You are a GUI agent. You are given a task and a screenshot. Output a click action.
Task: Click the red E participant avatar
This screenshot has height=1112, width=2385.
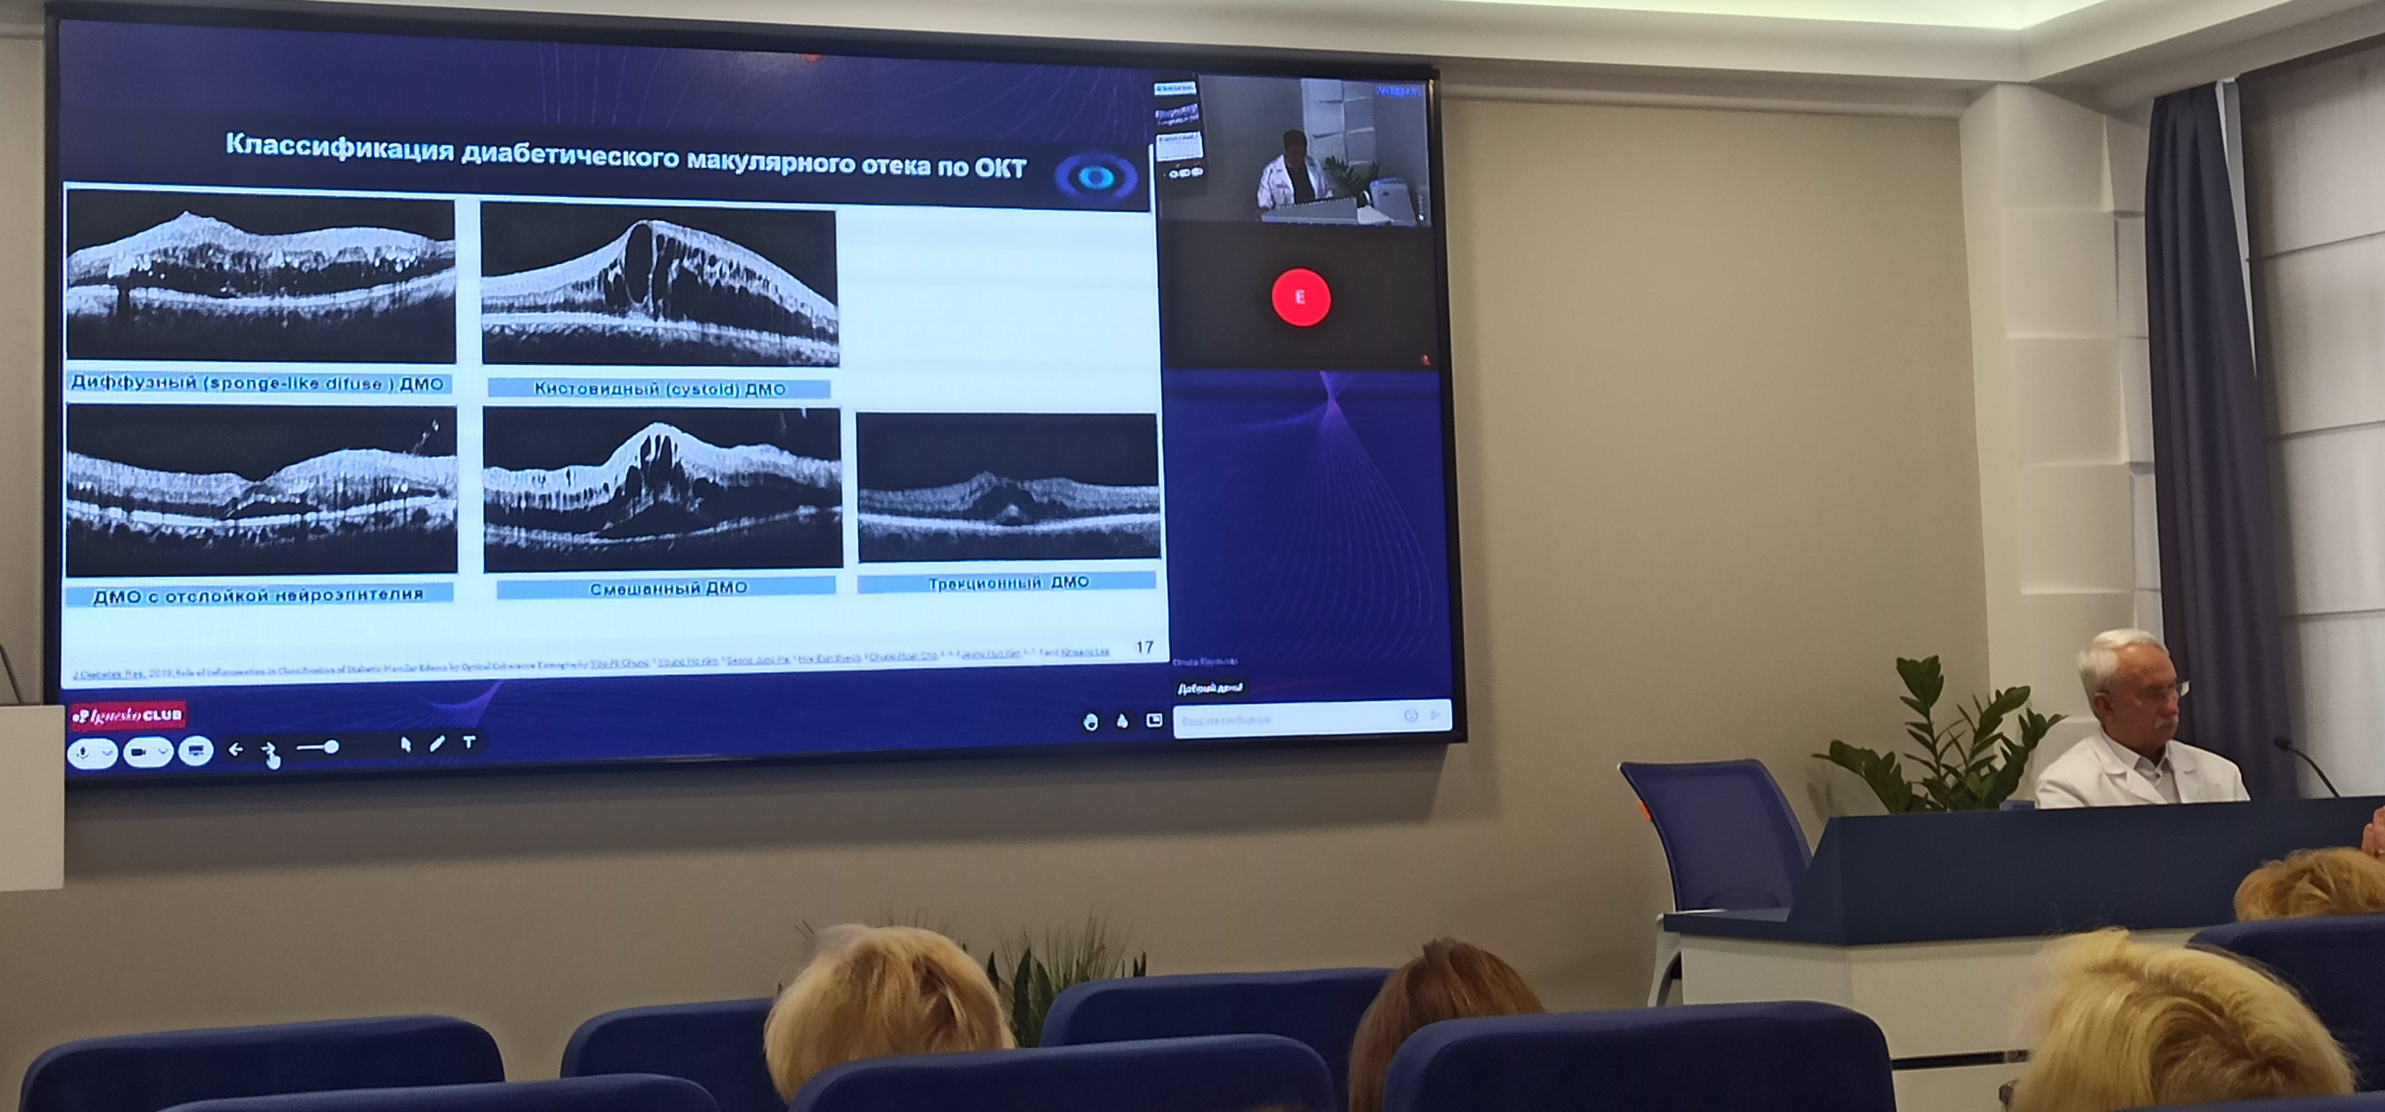1300,297
